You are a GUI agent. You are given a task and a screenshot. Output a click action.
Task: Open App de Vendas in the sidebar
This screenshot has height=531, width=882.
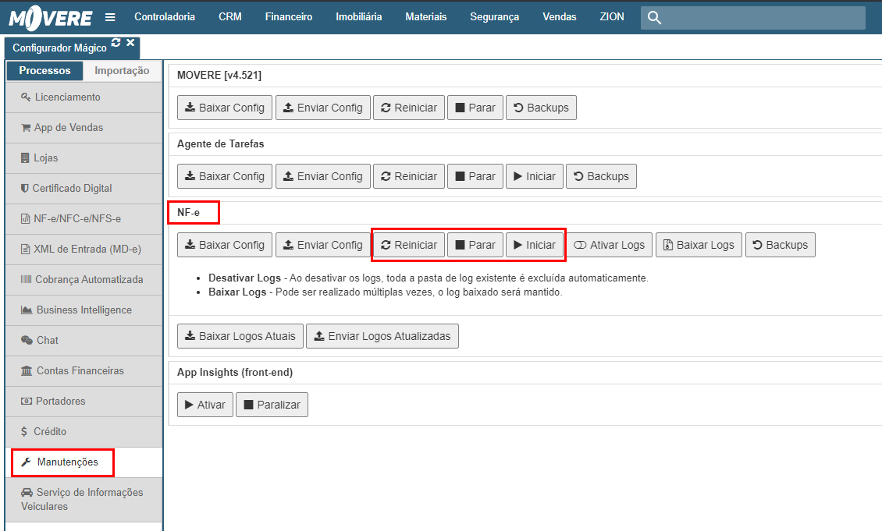(84, 128)
